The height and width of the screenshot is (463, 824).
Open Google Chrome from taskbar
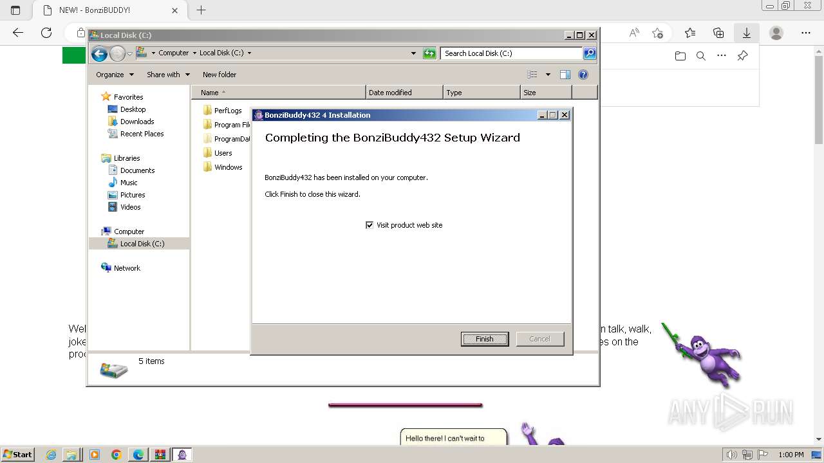117,455
